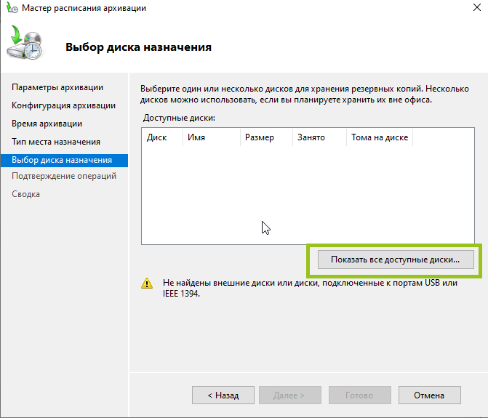Viewport: 488px width, 418px height.
Task: Sort by the Диск column header
Action: [x=162, y=137]
